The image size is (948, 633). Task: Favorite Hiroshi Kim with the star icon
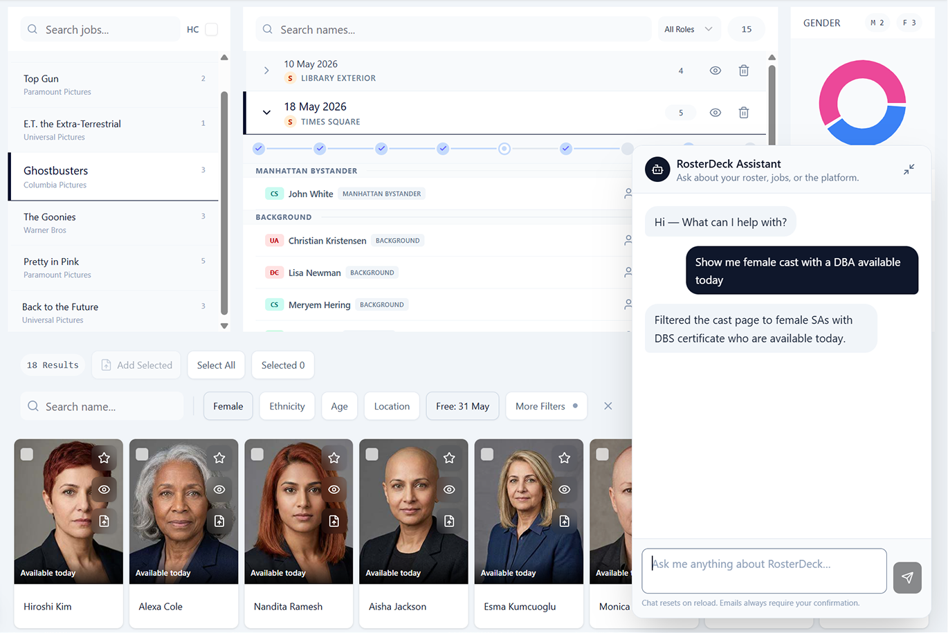104,458
